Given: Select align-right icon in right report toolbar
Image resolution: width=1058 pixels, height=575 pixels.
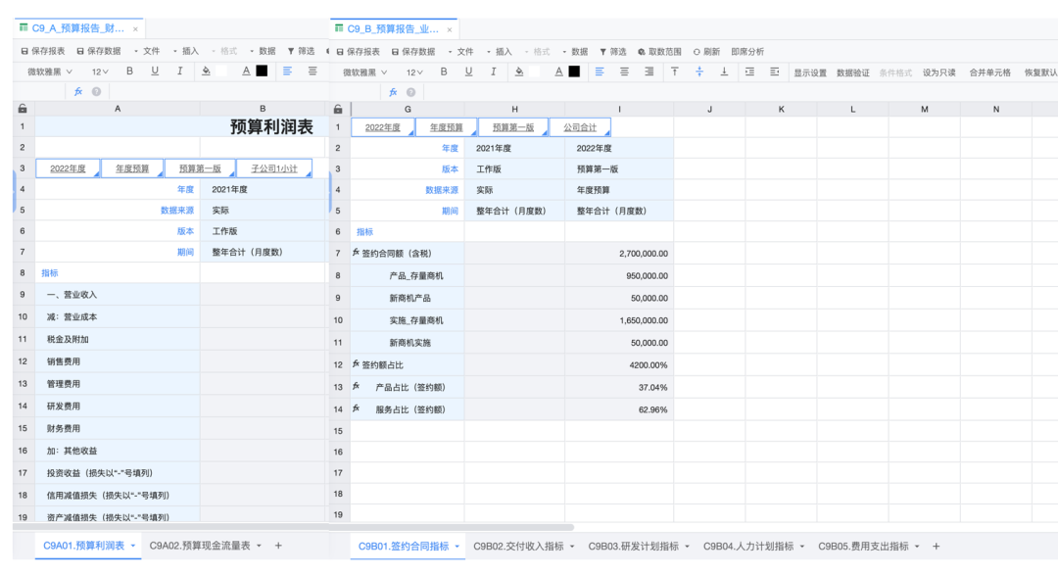Looking at the screenshot, I should pyautogui.click(x=649, y=72).
